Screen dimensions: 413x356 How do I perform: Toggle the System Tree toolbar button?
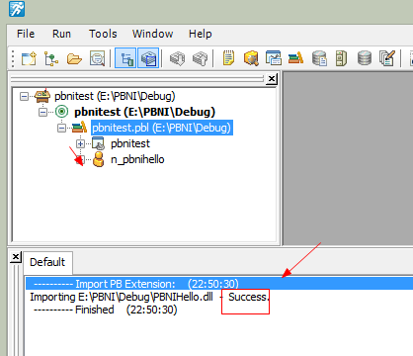point(125,58)
